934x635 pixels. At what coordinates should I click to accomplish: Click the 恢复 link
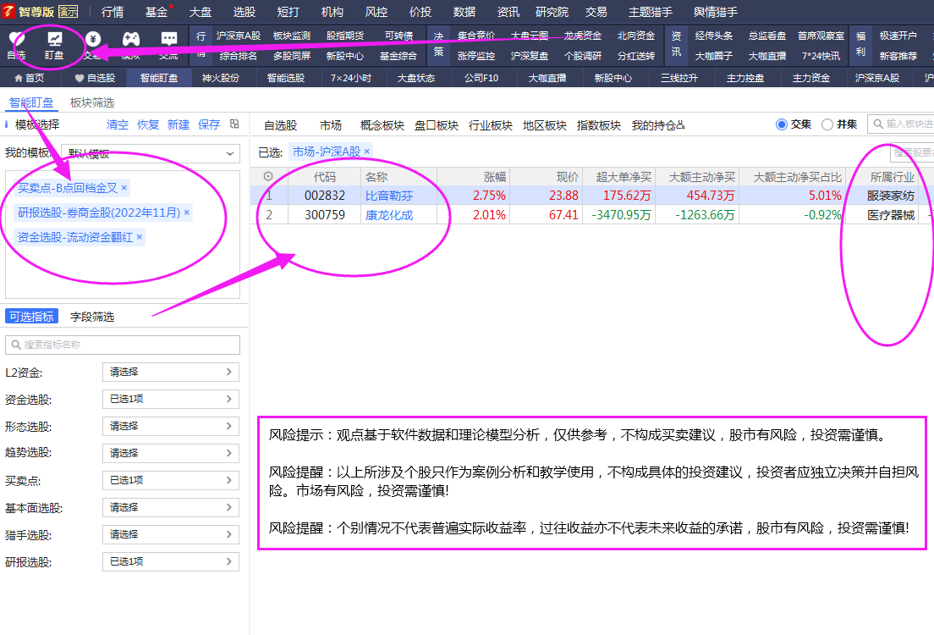click(148, 124)
